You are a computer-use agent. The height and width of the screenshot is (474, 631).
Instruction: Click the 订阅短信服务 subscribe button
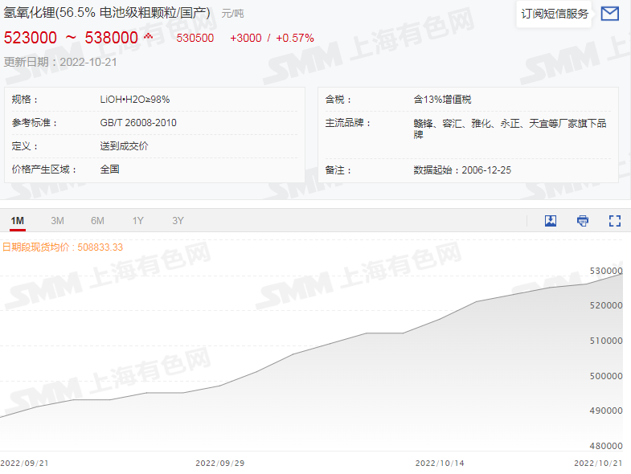[555, 14]
